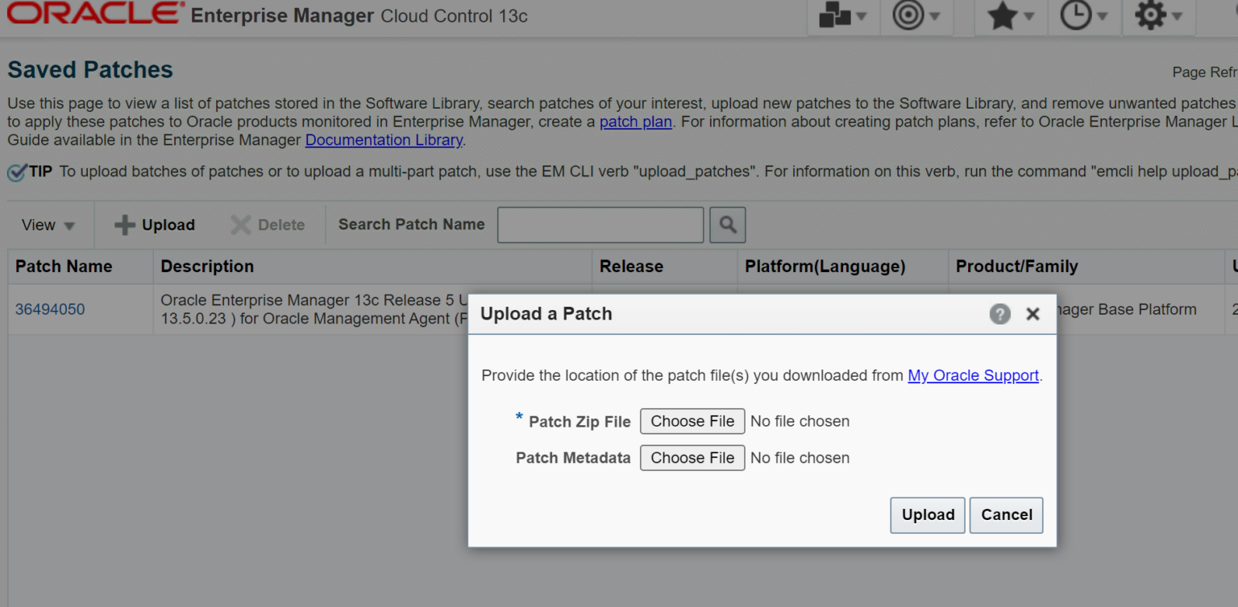The width and height of the screenshot is (1238, 607).
Task: Choose File for Patch Metadata
Action: (x=692, y=458)
